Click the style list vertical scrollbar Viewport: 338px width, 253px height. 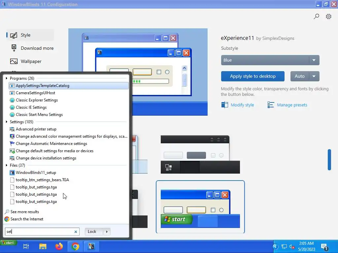pyautogui.click(x=329, y=160)
